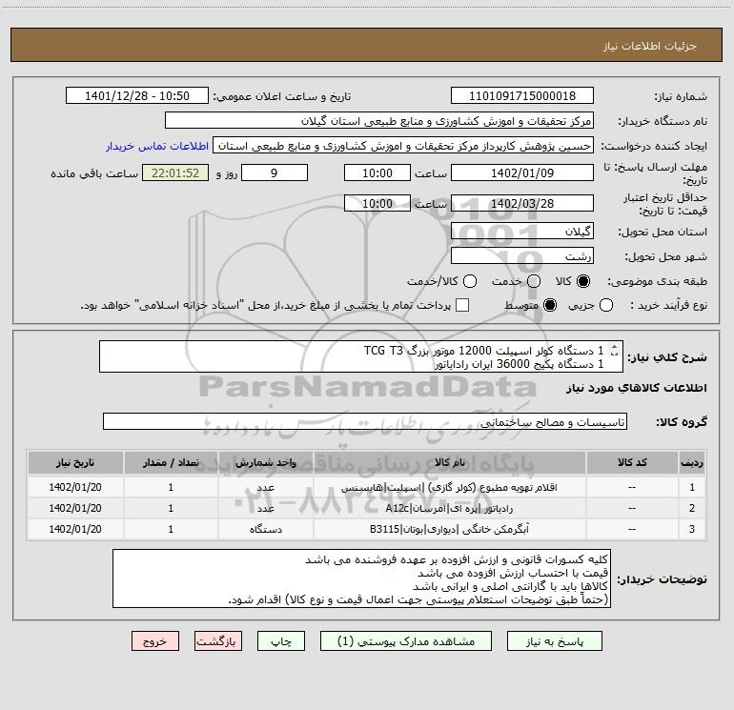Image resolution: width=734 pixels, height=710 pixels.
Task: Click the request creator field 'حسین پژوهش'
Action: (x=403, y=146)
